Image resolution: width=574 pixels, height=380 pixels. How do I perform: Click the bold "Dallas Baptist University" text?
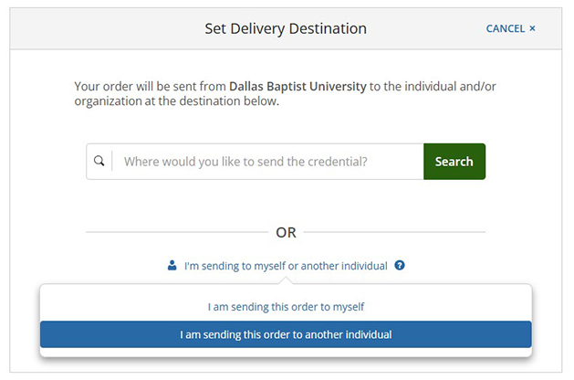tap(297, 87)
